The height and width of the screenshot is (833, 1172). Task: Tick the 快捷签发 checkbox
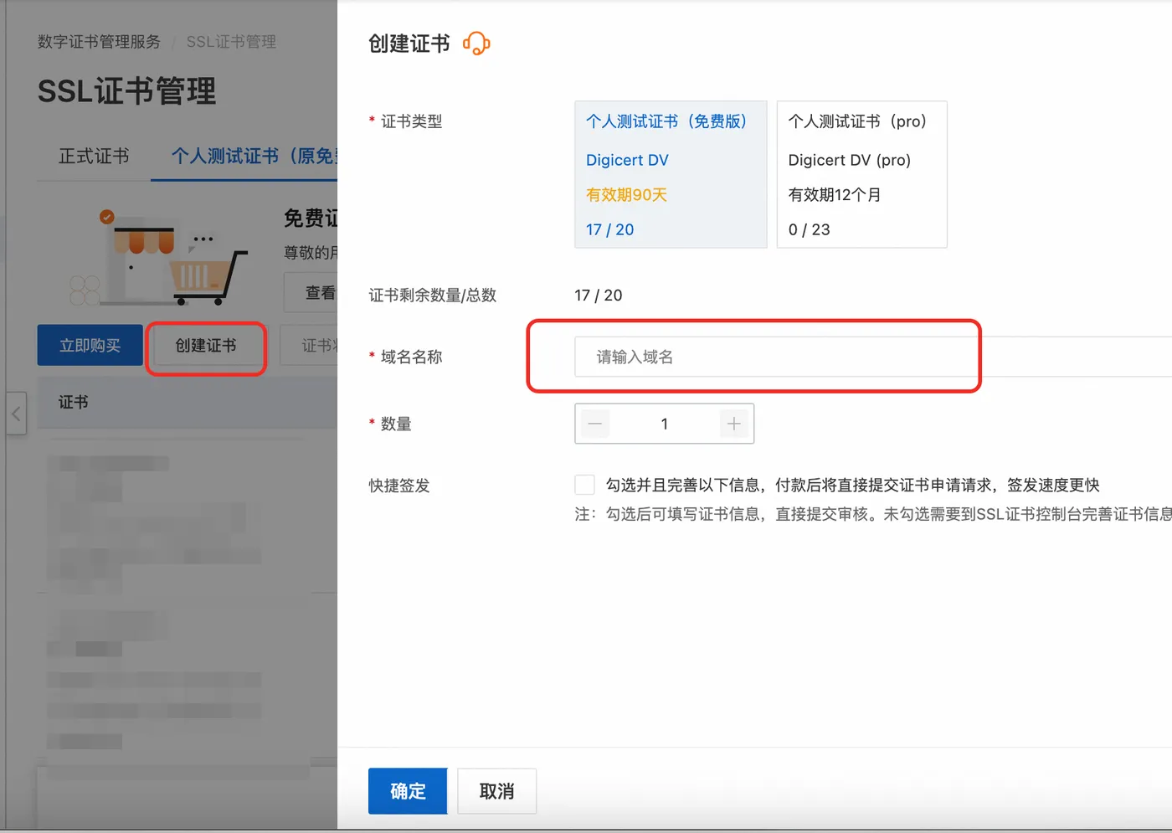[x=584, y=485]
